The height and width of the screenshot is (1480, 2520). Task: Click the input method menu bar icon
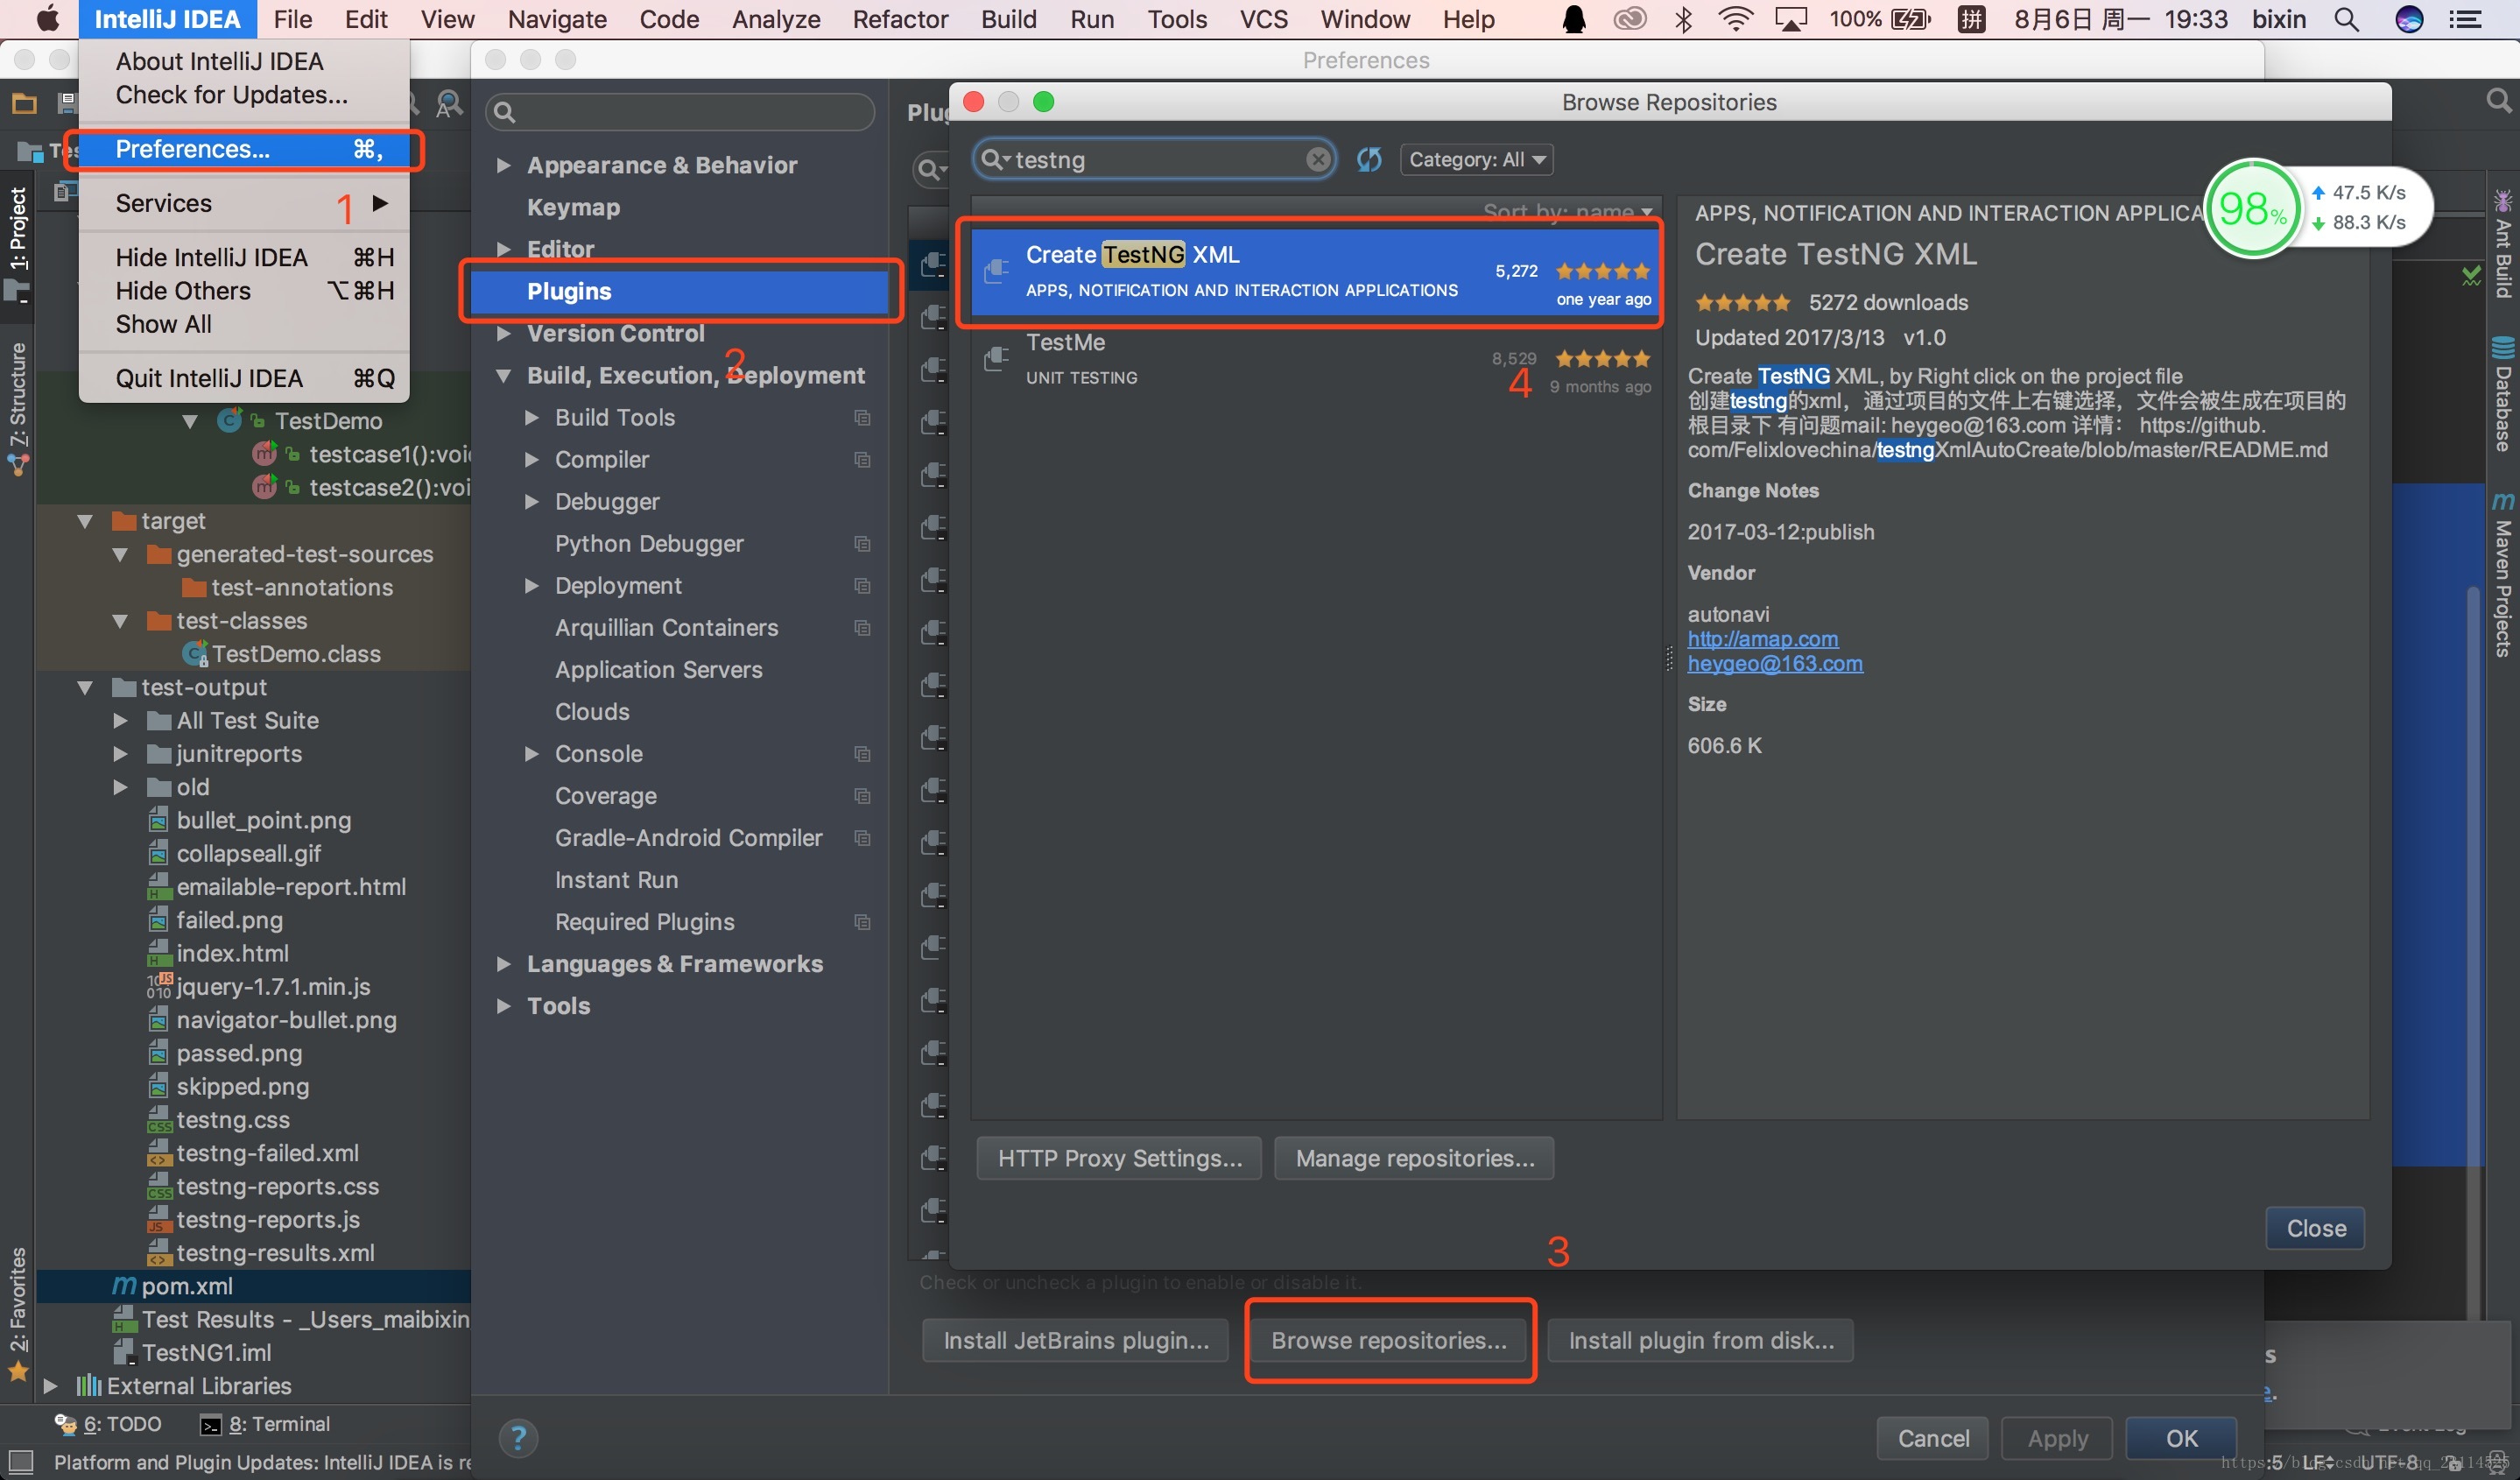1971,19
